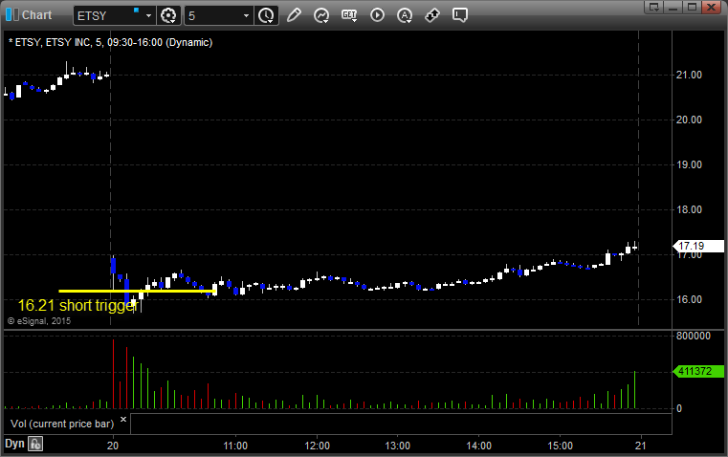Click the play button replay icon
This screenshot has width=728, height=457.
point(377,15)
